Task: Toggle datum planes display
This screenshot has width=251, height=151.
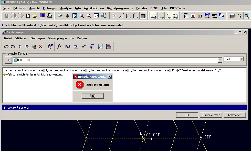Action: click(x=154, y=16)
